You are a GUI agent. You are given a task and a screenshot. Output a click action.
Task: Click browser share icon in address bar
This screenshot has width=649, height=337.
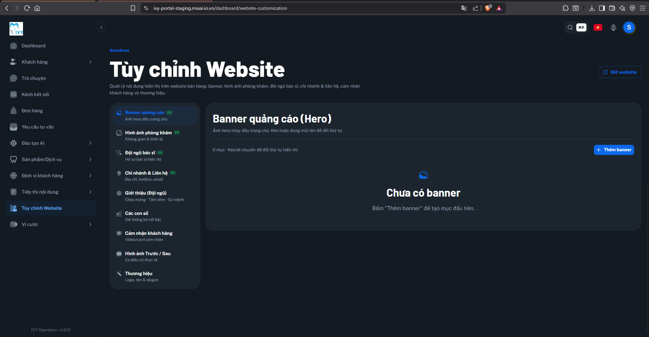tap(476, 8)
